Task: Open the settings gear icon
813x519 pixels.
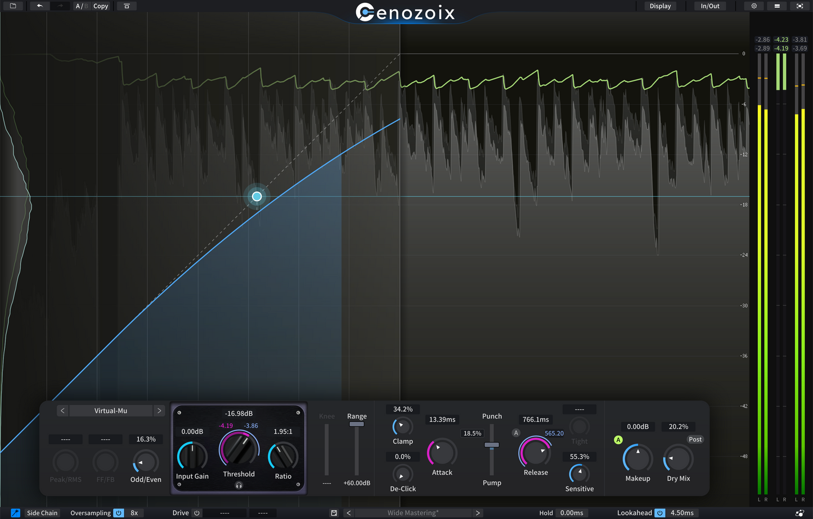Action: tap(753, 6)
